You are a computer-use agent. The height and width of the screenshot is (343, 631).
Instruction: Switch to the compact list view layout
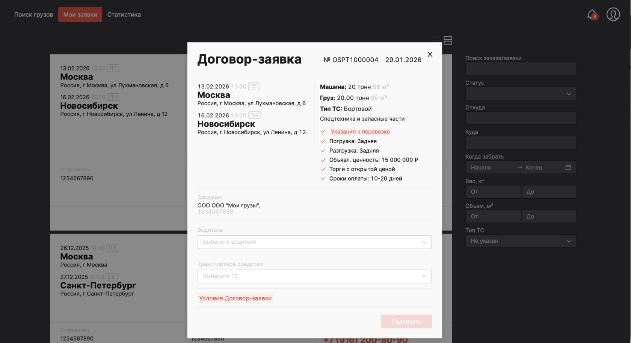coord(435,39)
